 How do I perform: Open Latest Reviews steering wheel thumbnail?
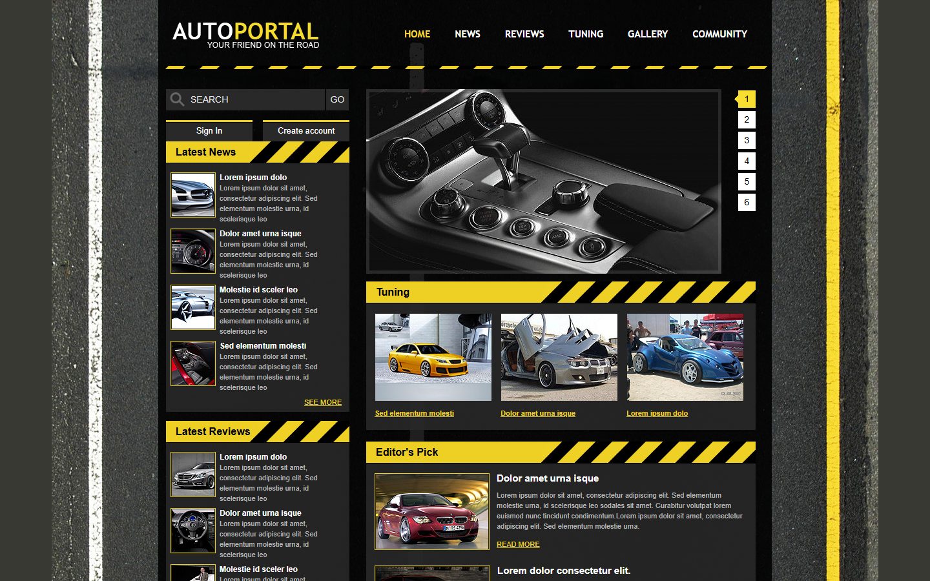pos(193,531)
